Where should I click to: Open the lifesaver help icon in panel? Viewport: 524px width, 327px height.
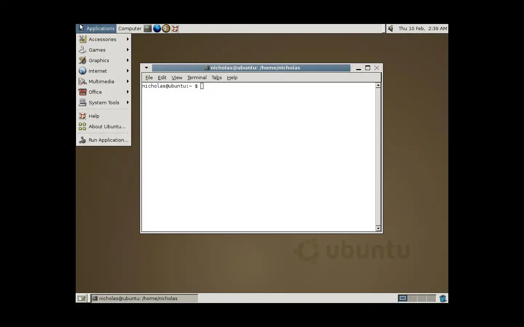tap(175, 28)
